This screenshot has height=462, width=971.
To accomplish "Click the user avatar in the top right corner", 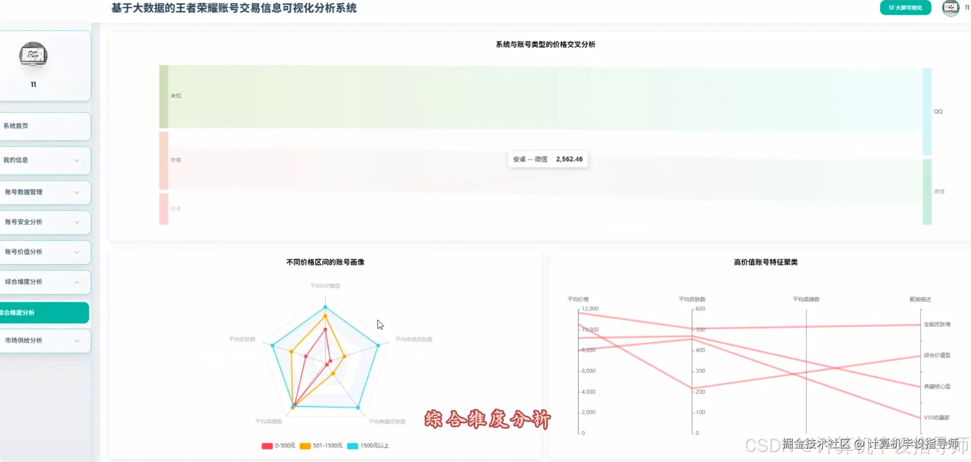I will click(x=949, y=8).
